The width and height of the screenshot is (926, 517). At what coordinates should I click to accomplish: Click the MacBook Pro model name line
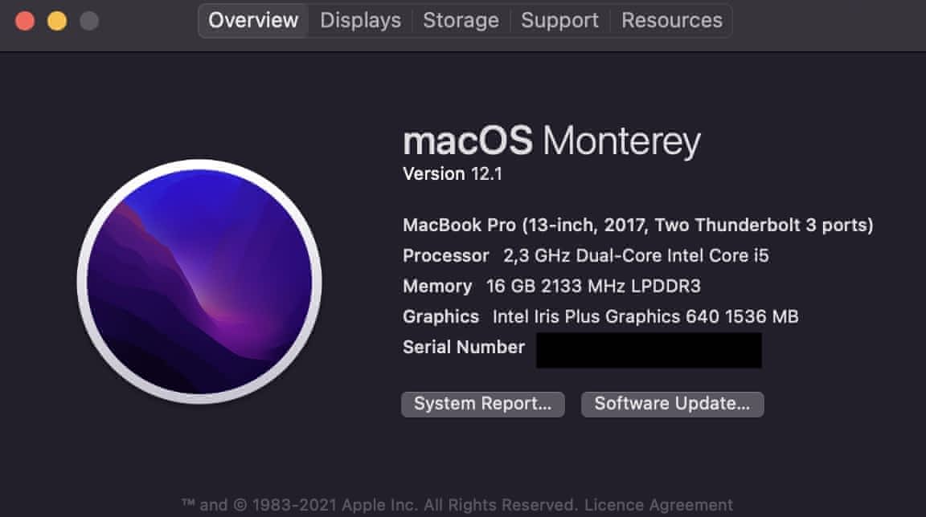[x=637, y=225]
